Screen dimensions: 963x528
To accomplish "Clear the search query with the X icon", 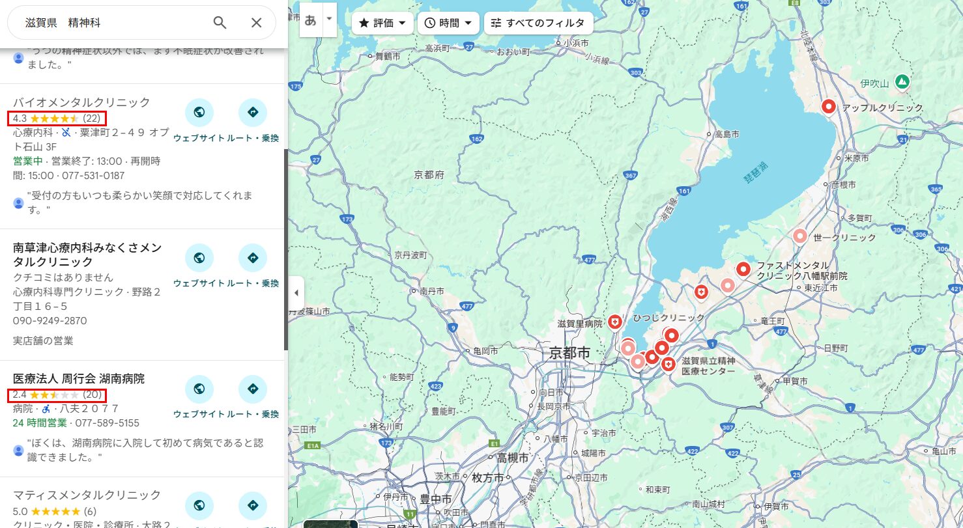I will coord(257,23).
